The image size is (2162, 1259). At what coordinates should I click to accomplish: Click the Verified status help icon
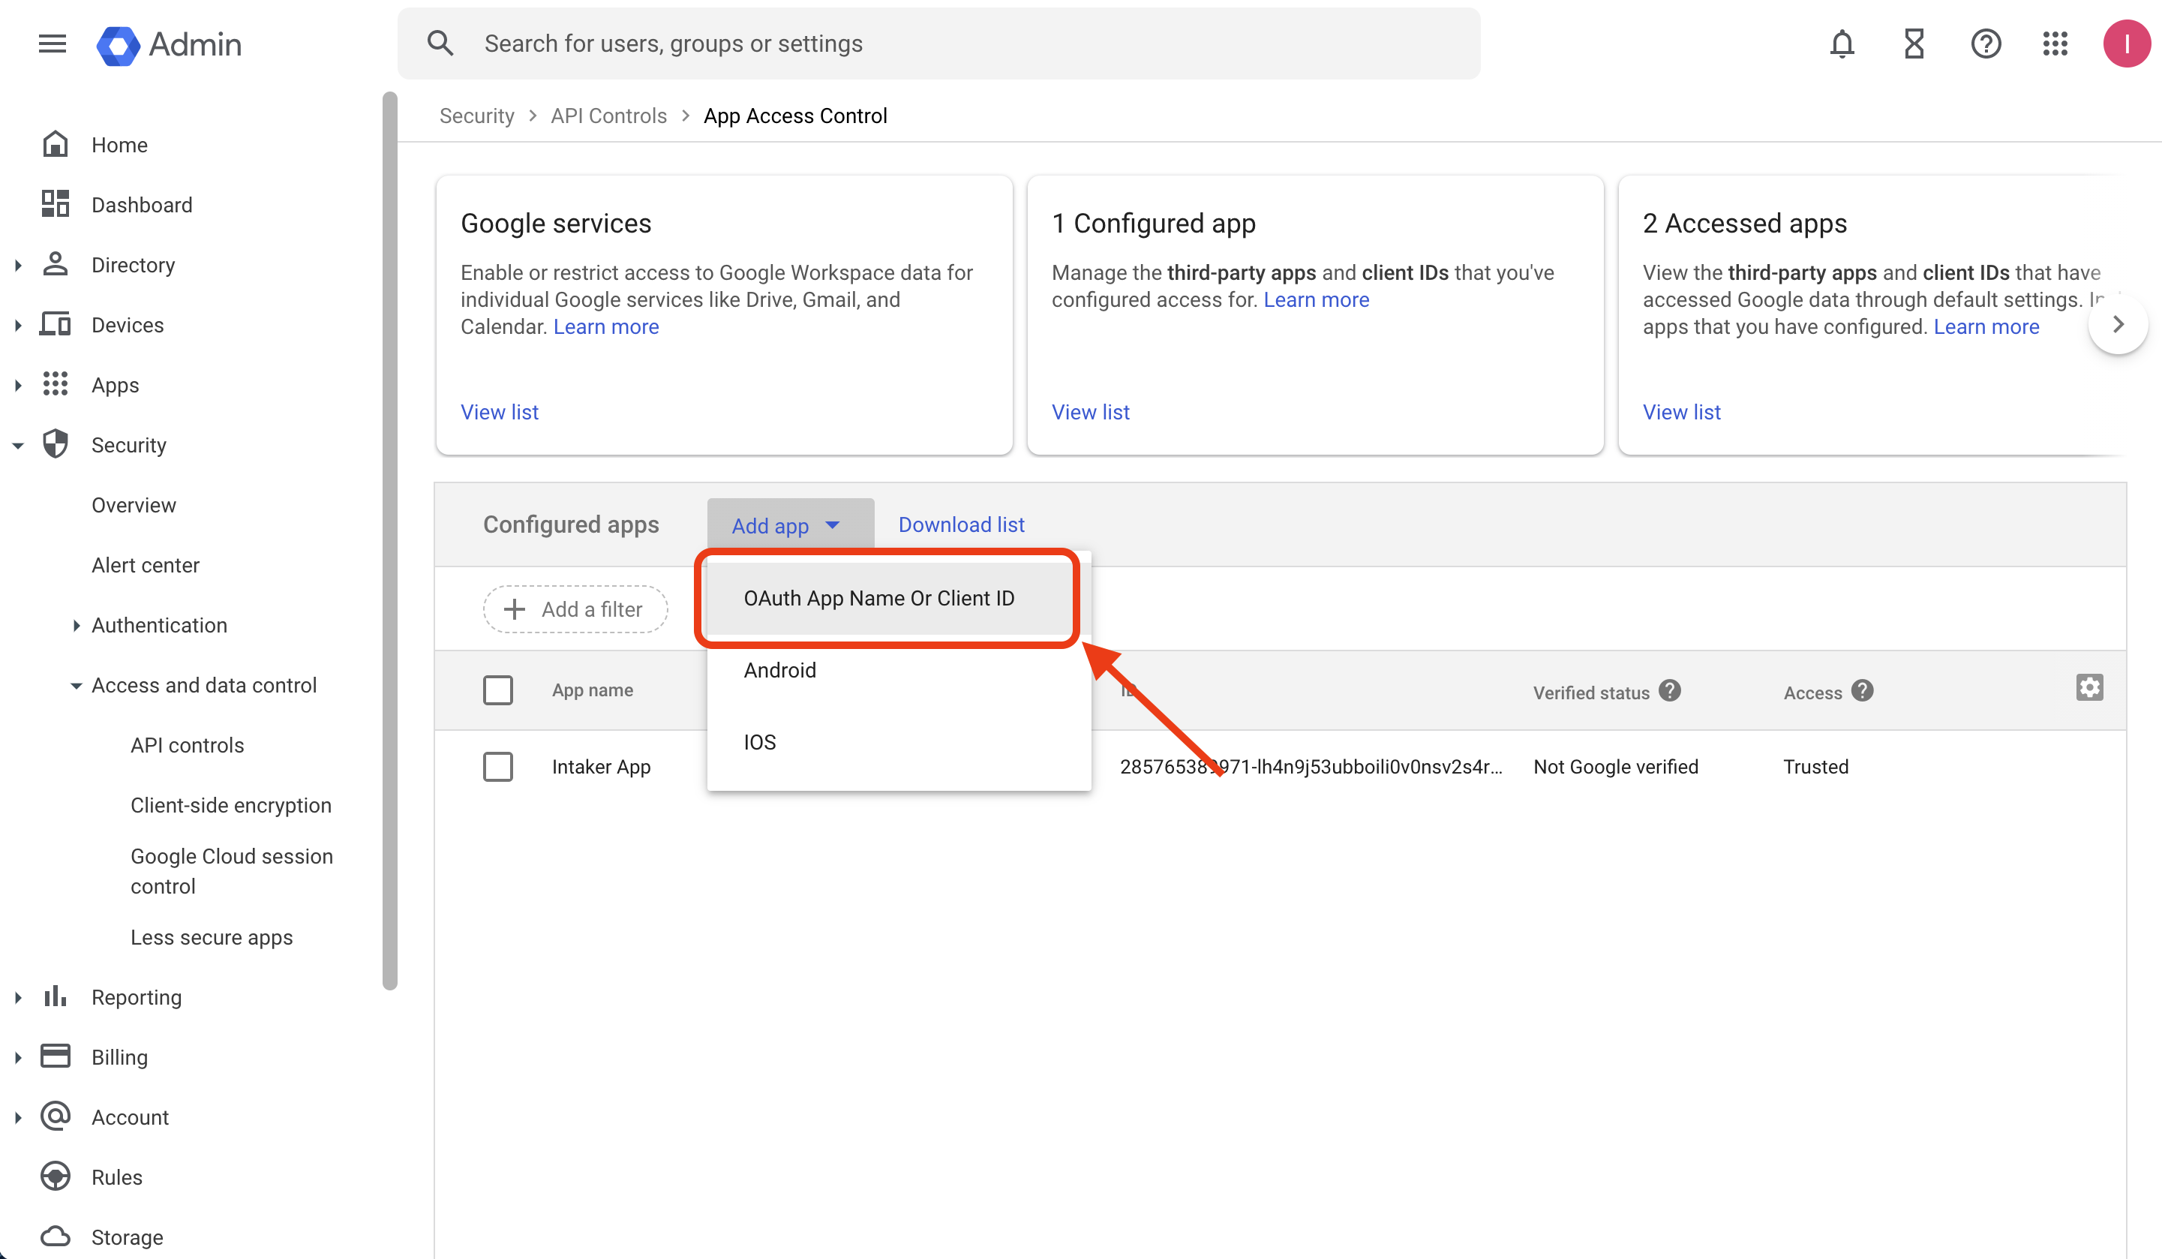pos(1670,691)
